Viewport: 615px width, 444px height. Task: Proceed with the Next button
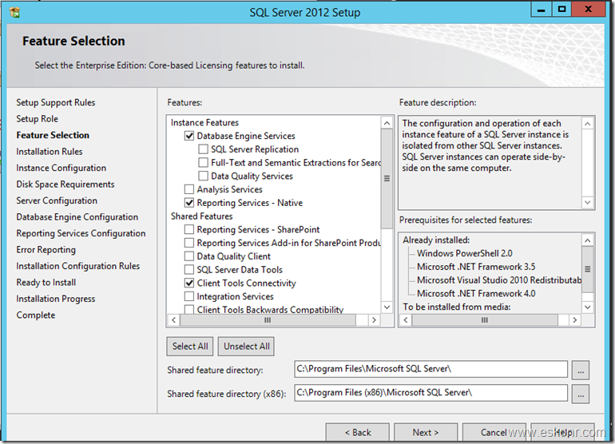426,432
